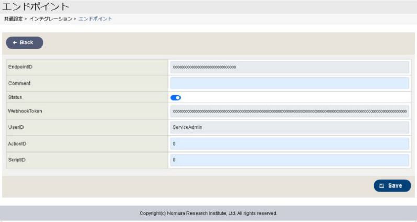The width and height of the screenshot is (417, 222).
Task: Click the UserID label
Action: 16,127
